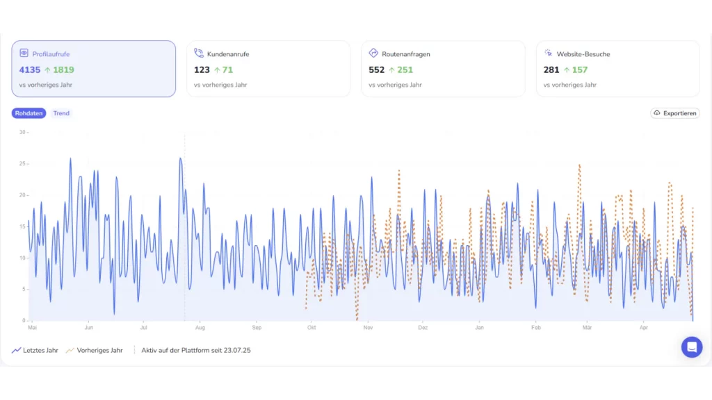Click the Exportieren button
The width and height of the screenshot is (712, 400).
click(x=674, y=113)
